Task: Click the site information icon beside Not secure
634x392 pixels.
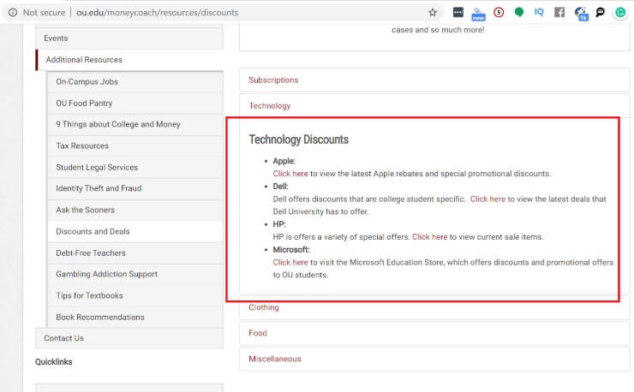Action: (13, 13)
